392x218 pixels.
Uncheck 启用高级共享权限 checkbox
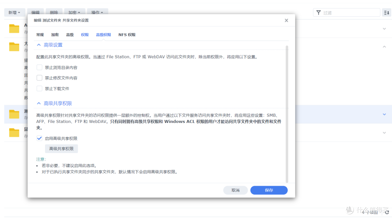point(39,138)
